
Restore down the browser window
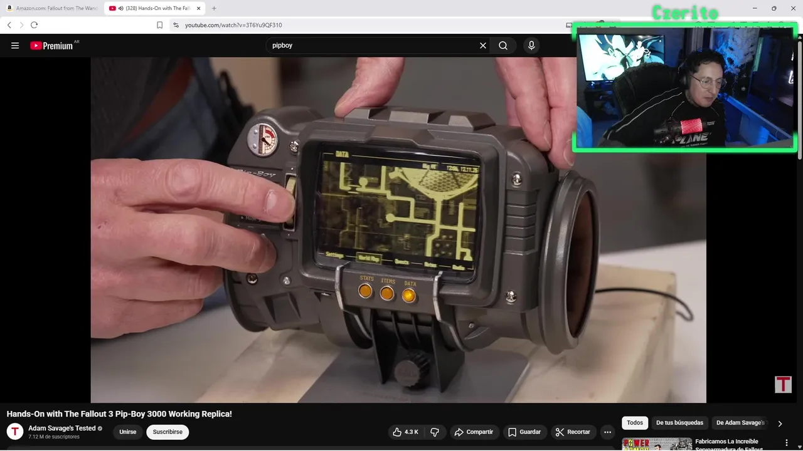(774, 8)
